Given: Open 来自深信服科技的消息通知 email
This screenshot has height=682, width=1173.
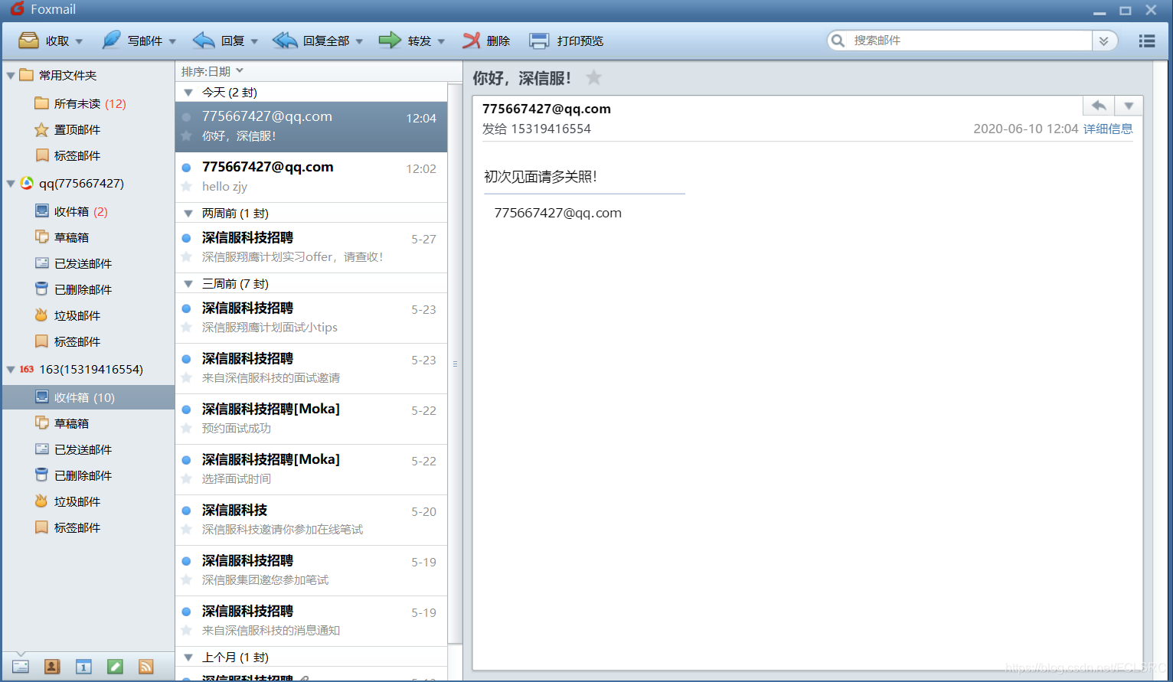Looking at the screenshot, I should tap(311, 621).
